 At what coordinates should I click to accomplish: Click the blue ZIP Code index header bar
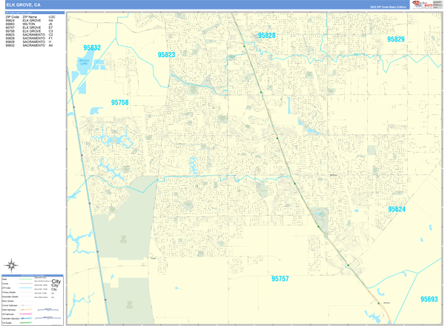pyautogui.click(x=35, y=13)
